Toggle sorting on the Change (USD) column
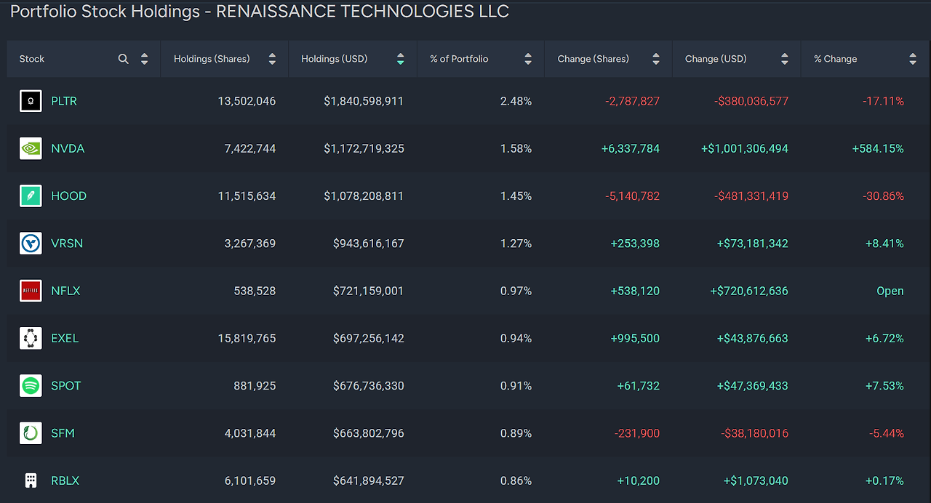This screenshot has height=503, width=931. [x=784, y=58]
